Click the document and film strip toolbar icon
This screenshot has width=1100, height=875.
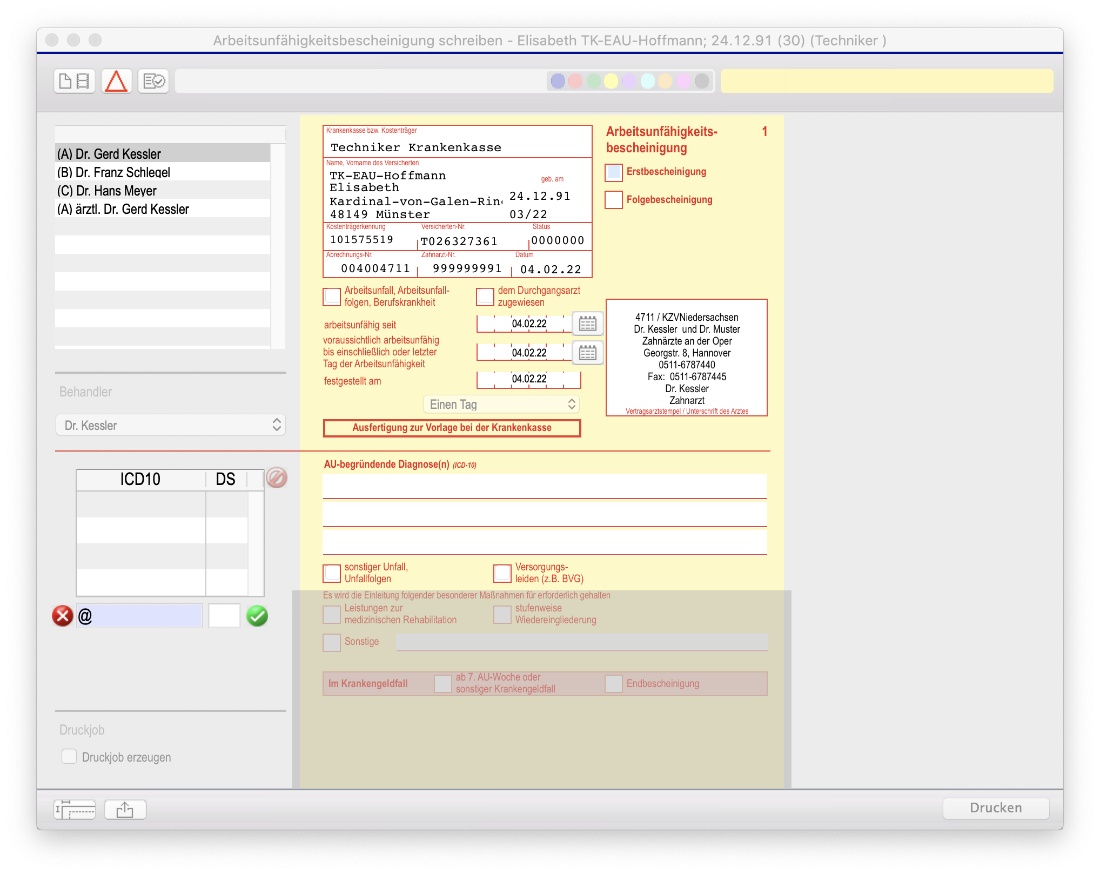[x=75, y=82]
